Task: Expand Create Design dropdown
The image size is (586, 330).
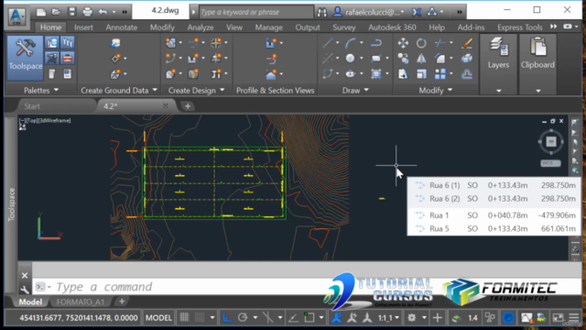Action: pyautogui.click(x=222, y=90)
